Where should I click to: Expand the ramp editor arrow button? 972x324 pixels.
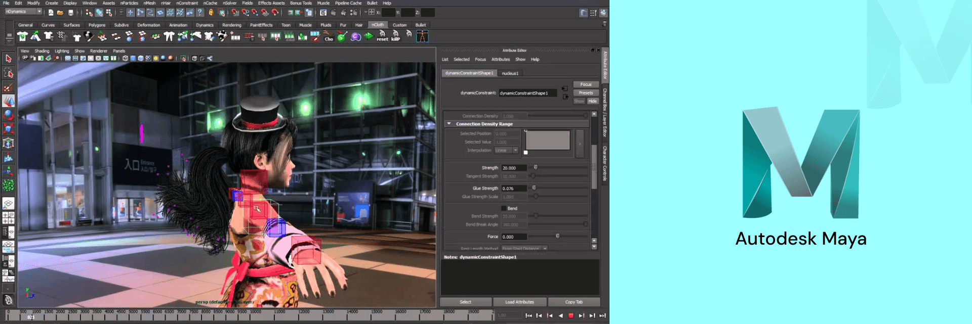[x=580, y=144]
